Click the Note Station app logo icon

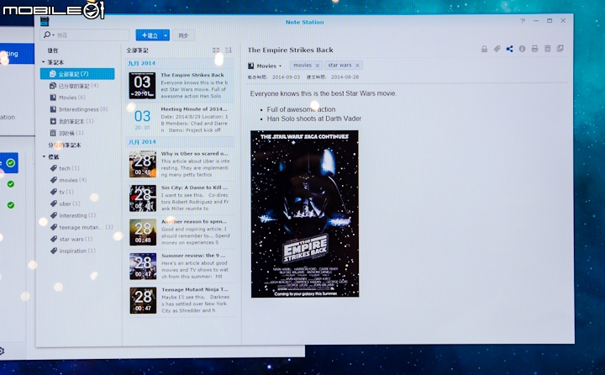[45, 21]
